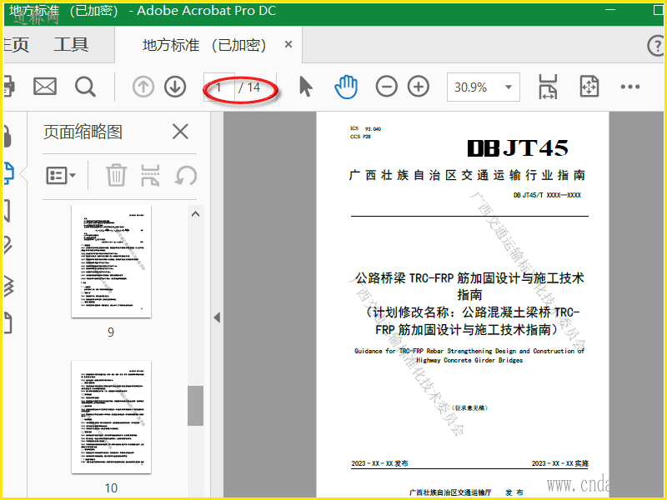Viewport: 667px width, 500px height.
Task: Select page 9 thumbnail
Action: [x=111, y=261]
